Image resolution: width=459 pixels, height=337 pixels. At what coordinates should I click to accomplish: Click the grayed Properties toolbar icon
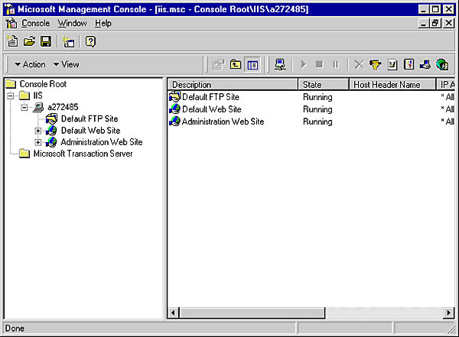pyautogui.click(x=218, y=64)
